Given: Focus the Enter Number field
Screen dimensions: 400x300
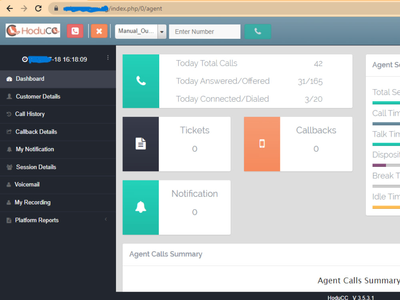Looking at the screenshot, I should (204, 32).
